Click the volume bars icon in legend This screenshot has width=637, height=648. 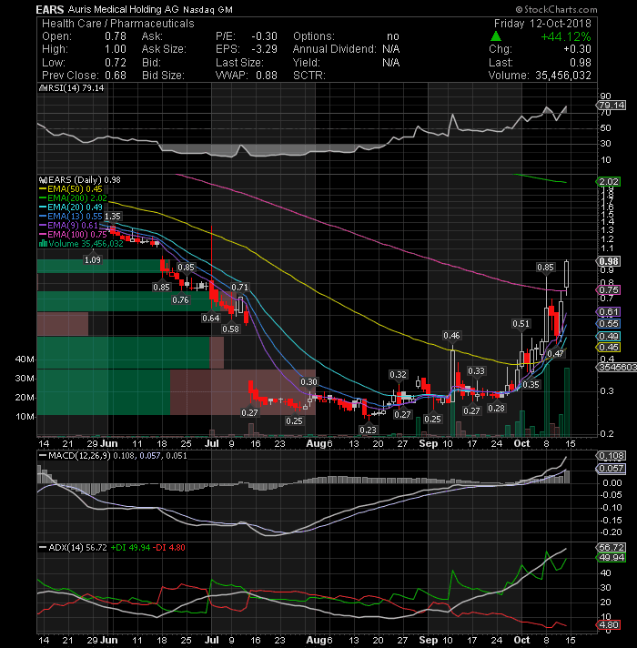tap(43, 243)
